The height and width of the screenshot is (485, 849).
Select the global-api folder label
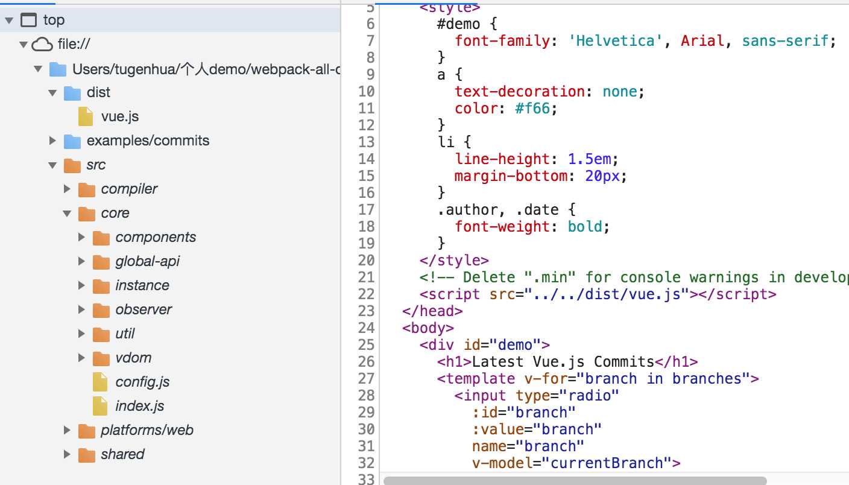point(148,261)
